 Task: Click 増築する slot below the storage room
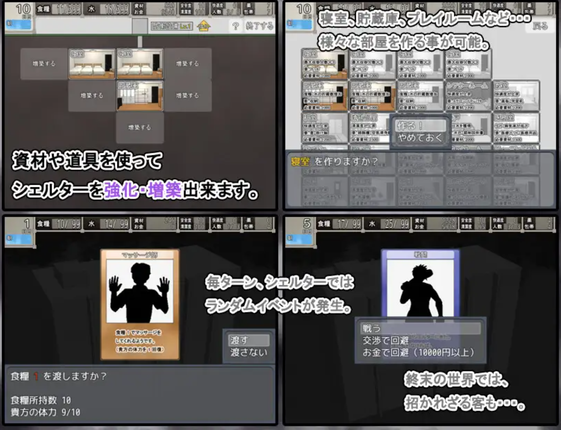(x=140, y=127)
